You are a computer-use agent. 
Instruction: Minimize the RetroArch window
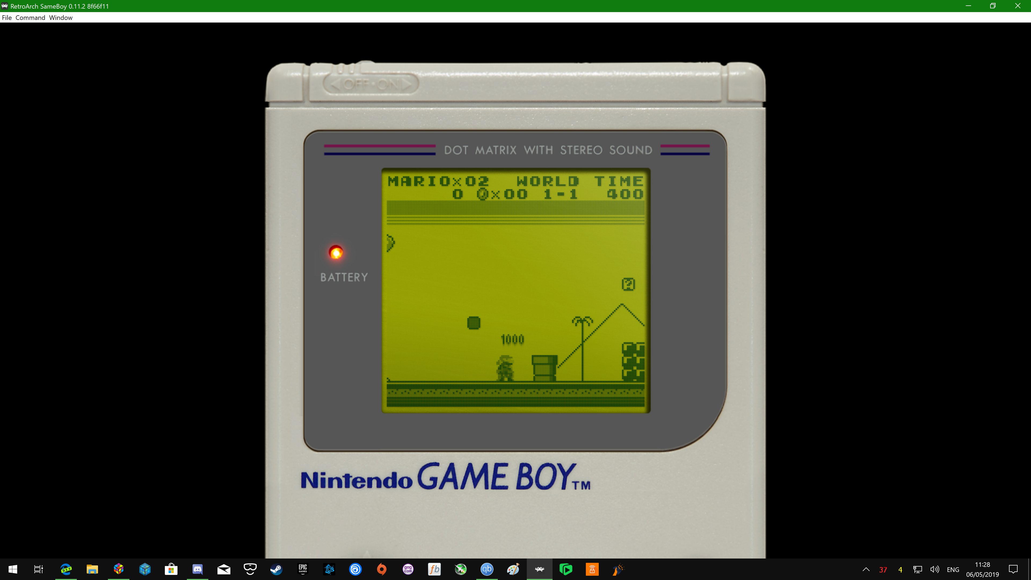(x=968, y=6)
